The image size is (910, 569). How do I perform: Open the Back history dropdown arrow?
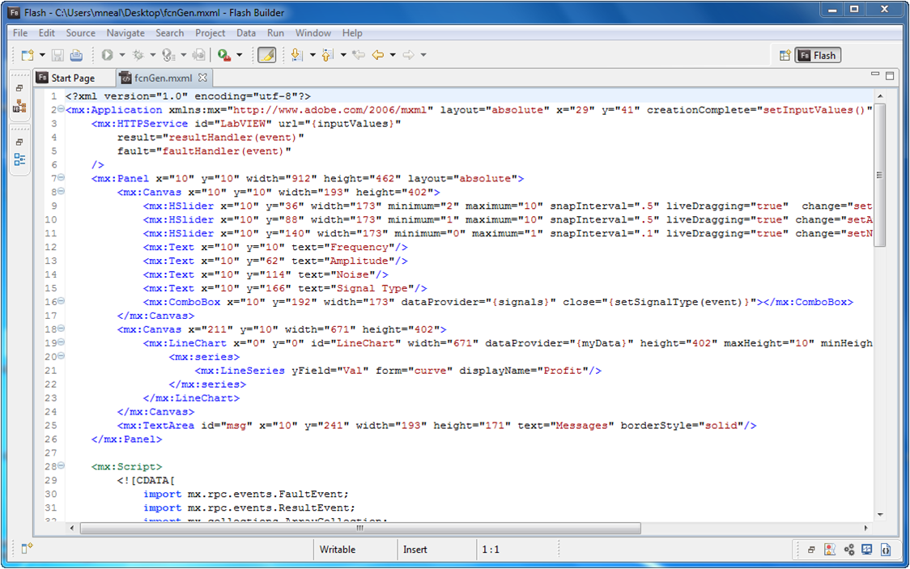pyautogui.click(x=393, y=55)
